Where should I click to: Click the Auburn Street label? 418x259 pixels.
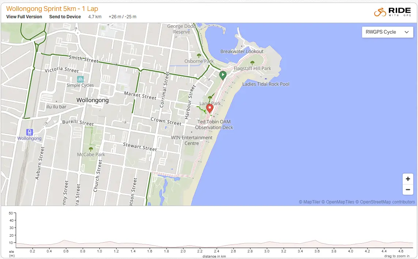point(40,163)
